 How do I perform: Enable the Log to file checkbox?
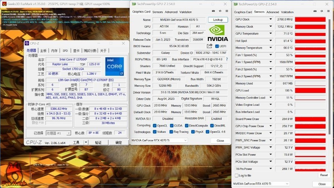(x=237, y=175)
